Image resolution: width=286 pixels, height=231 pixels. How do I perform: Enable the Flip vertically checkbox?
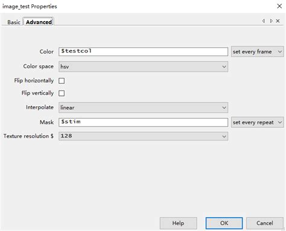tap(62, 93)
